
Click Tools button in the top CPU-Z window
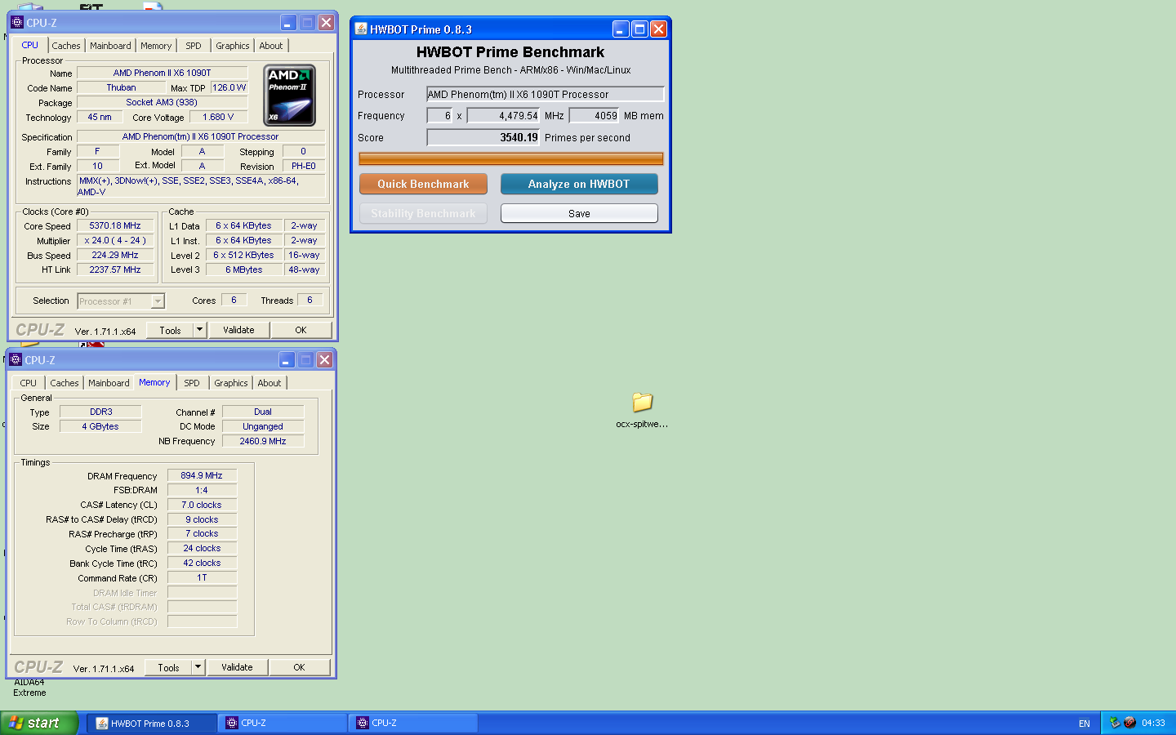[170, 330]
